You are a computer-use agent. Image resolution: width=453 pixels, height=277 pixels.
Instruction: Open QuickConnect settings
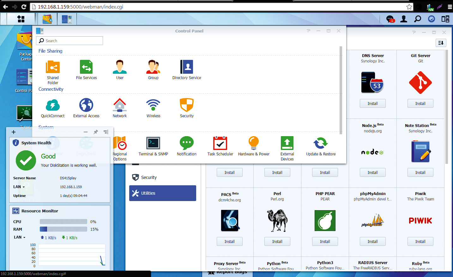click(53, 105)
